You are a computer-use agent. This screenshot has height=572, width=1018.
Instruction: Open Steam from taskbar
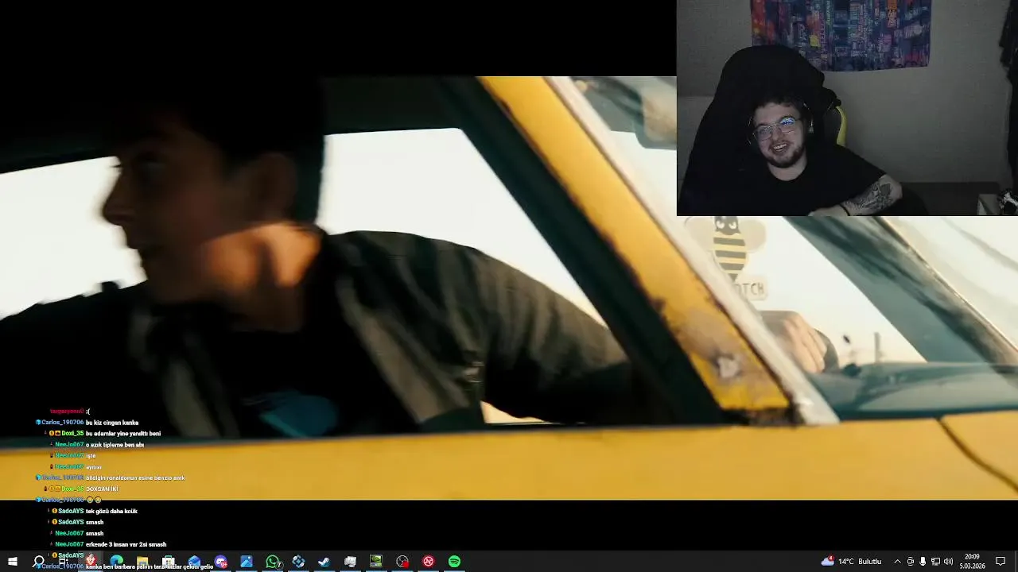pyautogui.click(x=324, y=562)
